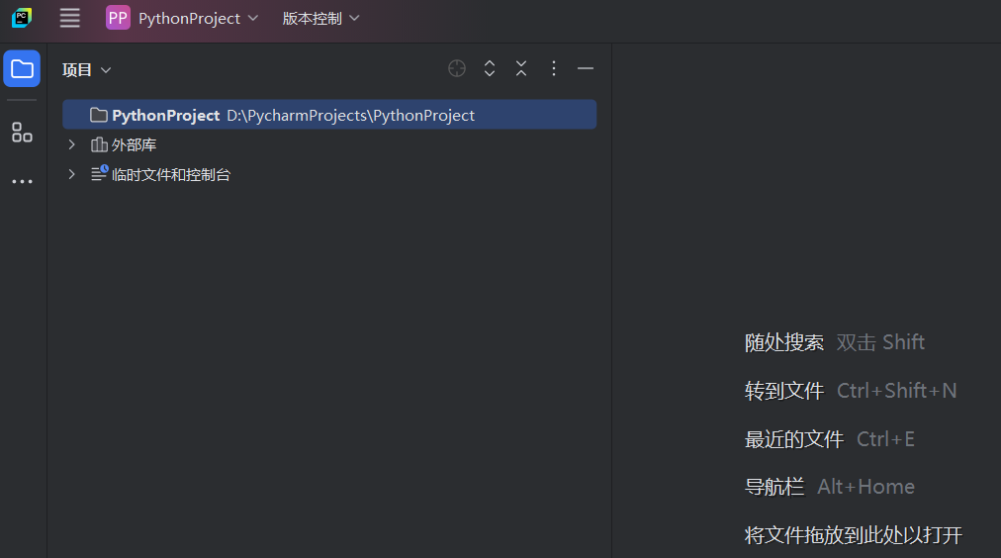
Task: Show more tool windows via ellipsis icon
Action: click(x=22, y=182)
